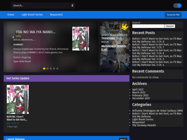Click the Recent Posts heading
Screen dimensions: 187x140
click(x=143, y=33)
